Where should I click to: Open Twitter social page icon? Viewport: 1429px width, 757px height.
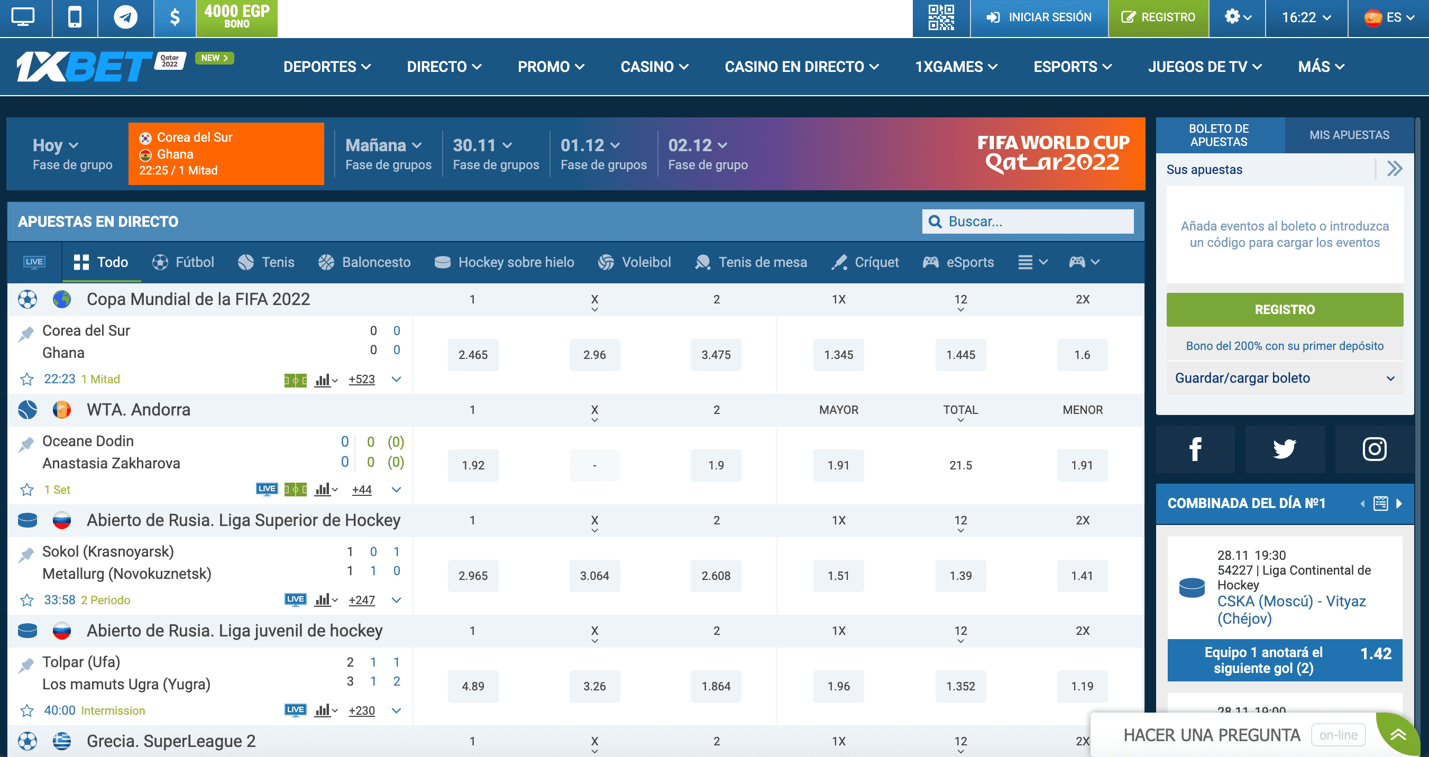tap(1285, 449)
